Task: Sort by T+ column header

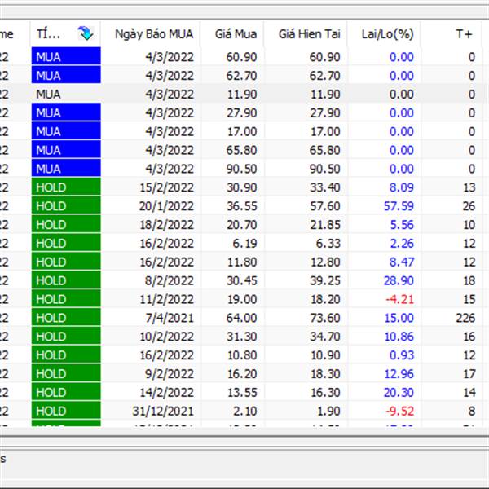Action: pos(464,34)
